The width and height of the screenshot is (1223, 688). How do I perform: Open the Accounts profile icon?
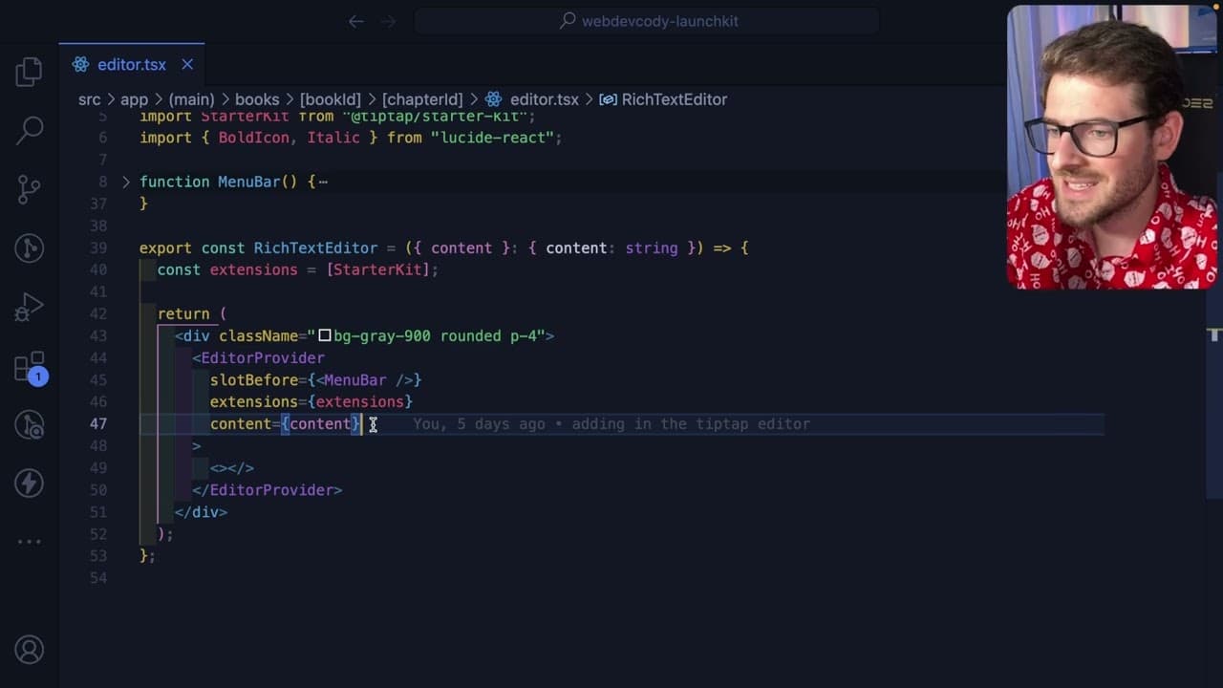click(x=30, y=650)
